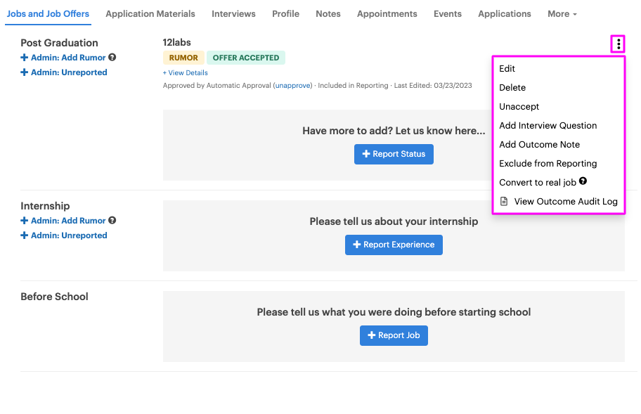Click the help icon next to Convert to real job
641x414 pixels.
583,181
